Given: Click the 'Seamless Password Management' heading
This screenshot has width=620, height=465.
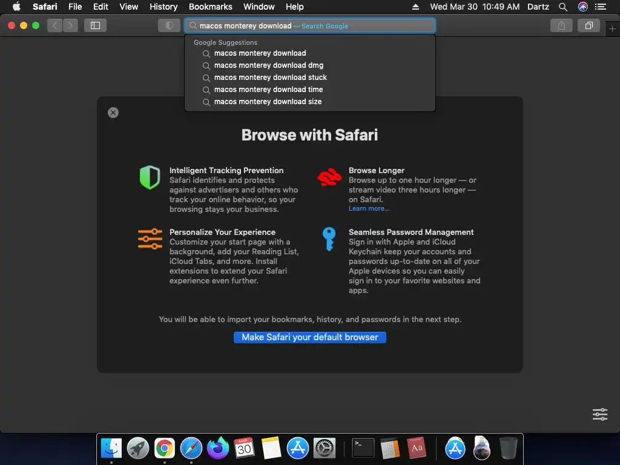Looking at the screenshot, I should pos(411,232).
